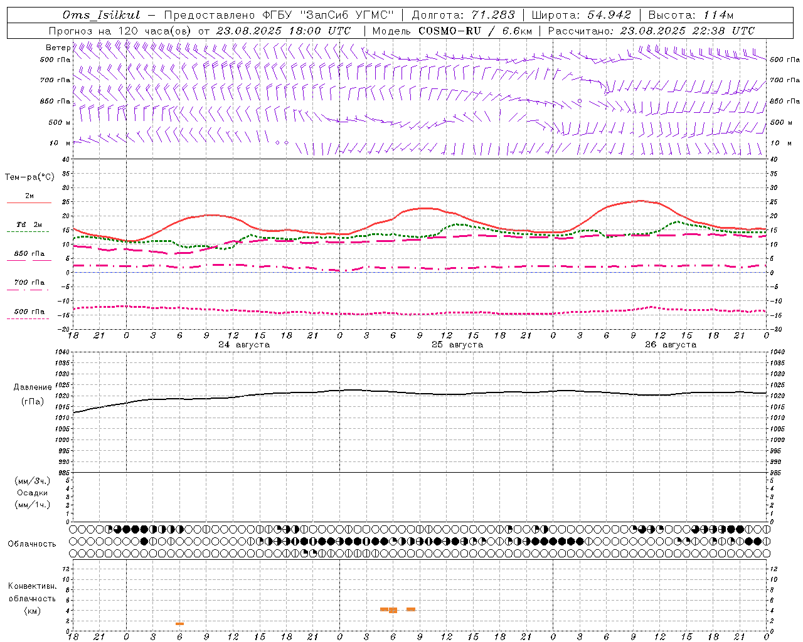Click the latitude value Широта: 54.942

(582, 15)
